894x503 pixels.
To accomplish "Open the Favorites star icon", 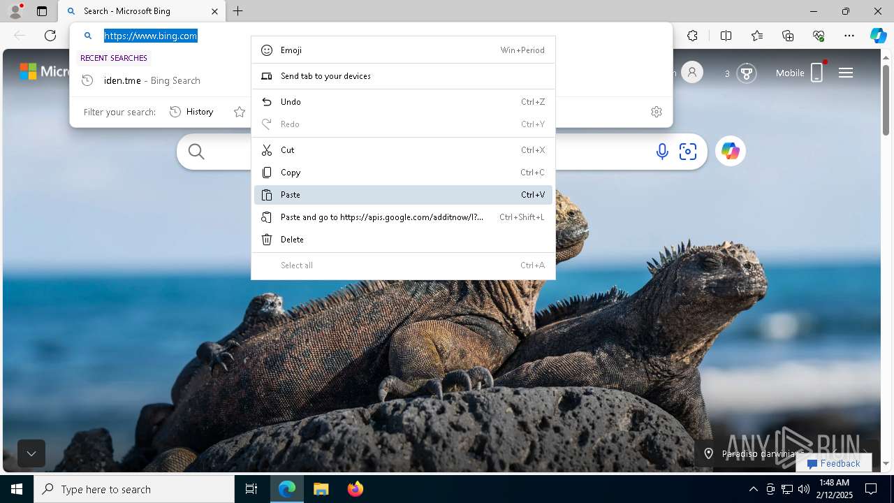I will (757, 36).
